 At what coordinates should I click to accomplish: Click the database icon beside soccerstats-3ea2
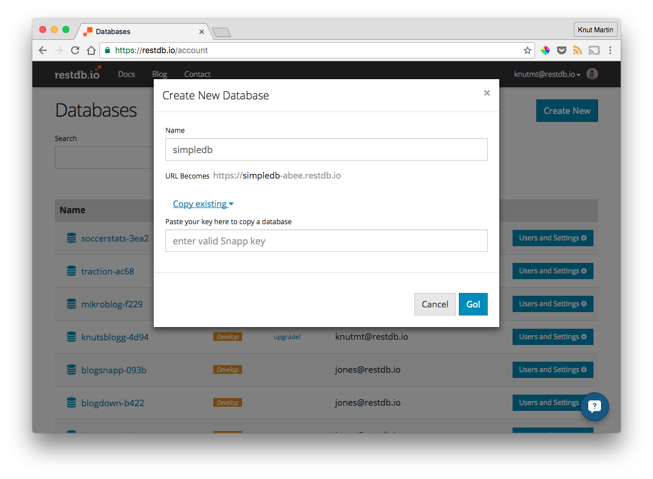pyautogui.click(x=72, y=238)
